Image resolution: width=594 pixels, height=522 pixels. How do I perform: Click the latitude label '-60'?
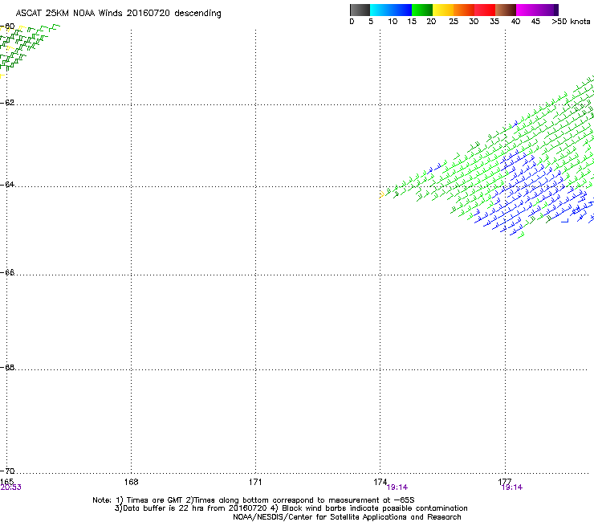[7, 27]
